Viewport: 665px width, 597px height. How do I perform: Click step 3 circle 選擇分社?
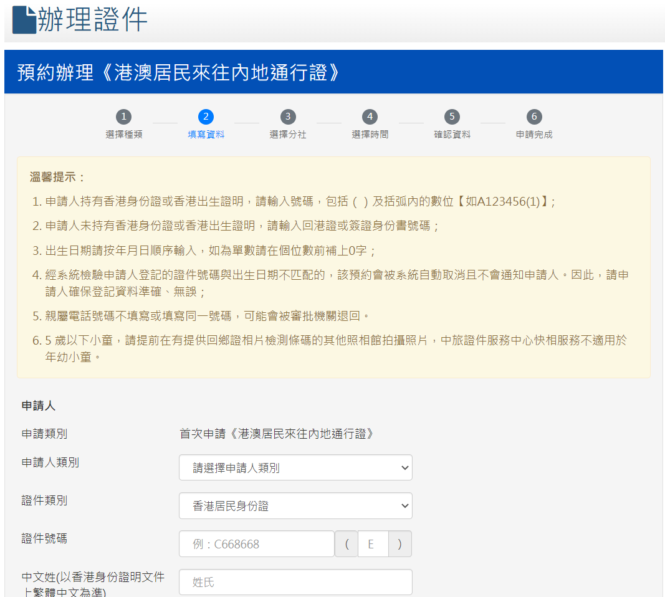pyautogui.click(x=287, y=117)
